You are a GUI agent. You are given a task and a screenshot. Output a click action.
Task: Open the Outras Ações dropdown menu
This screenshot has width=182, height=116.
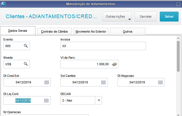point(117,17)
